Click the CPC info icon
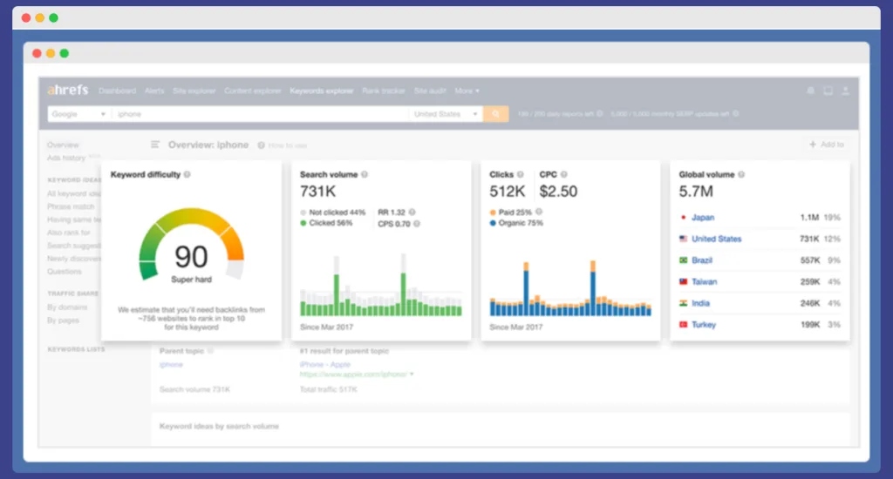 pos(564,175)
